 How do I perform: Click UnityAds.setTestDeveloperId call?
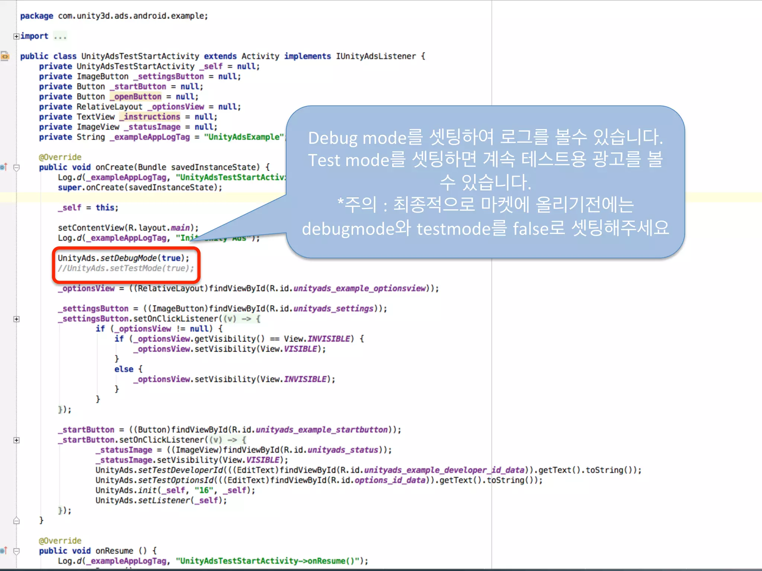(368, 470)
